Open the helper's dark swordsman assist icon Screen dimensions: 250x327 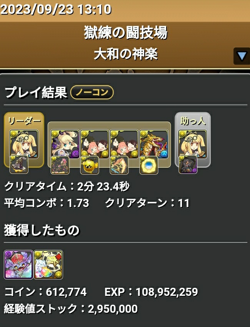point(188,165)
